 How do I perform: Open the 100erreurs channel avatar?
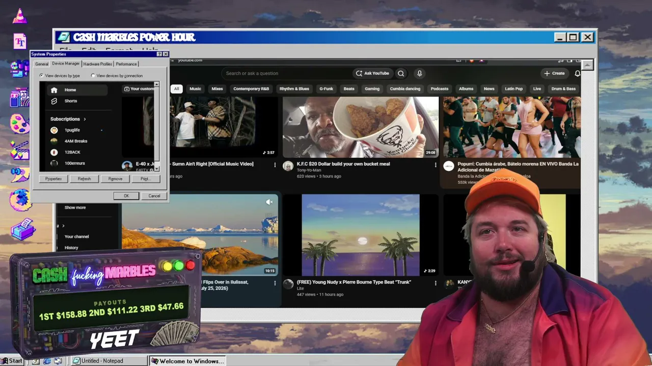pos(54,163)
